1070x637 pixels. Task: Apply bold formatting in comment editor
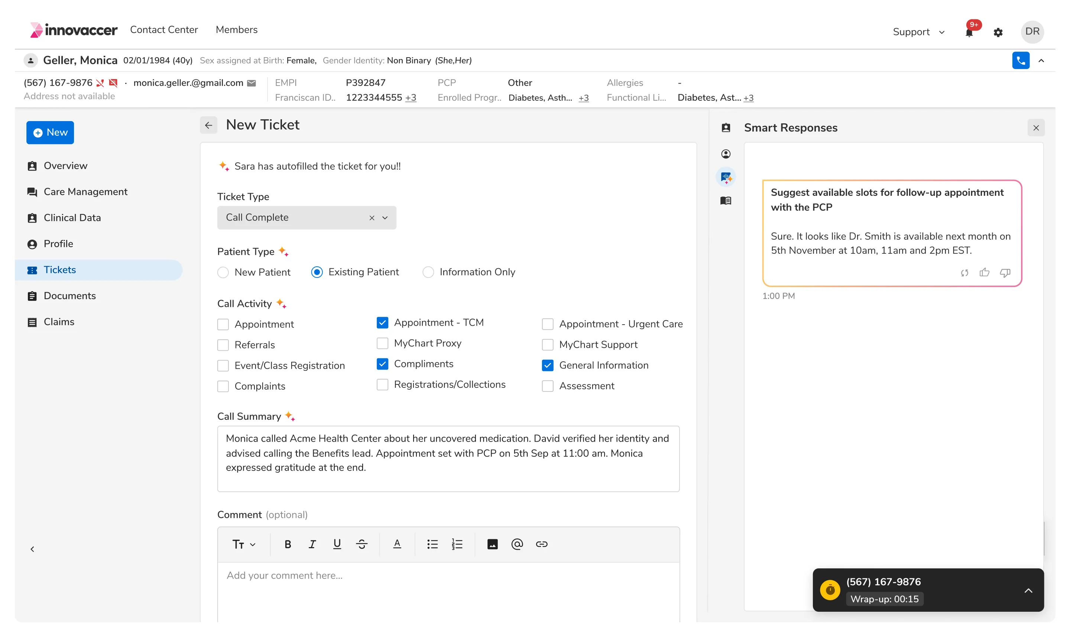(288, 544)
